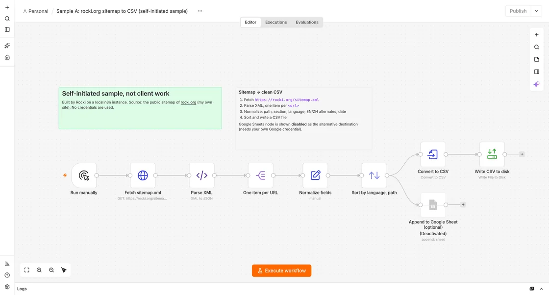Open the sparkle AI icon in left sidebar

pos(7,46)
